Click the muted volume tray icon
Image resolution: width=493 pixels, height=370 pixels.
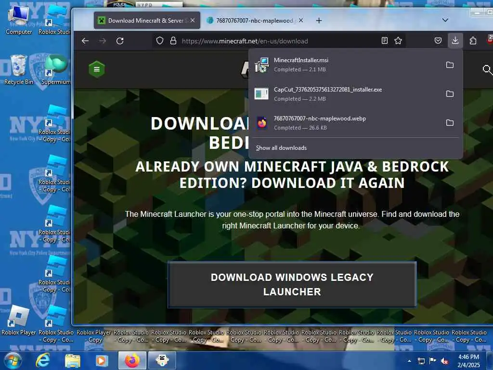pyautogui.click(x=444, y=361)
